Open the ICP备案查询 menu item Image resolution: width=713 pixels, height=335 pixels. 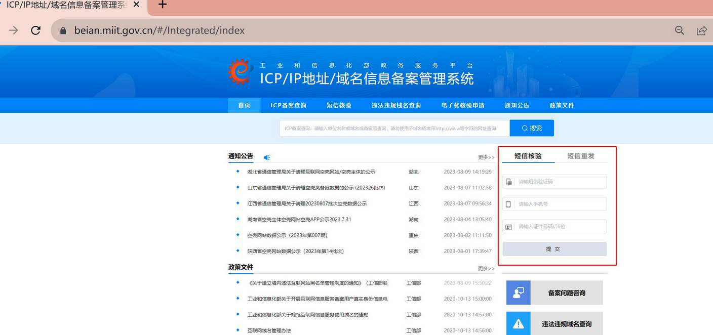click(288, 105)
